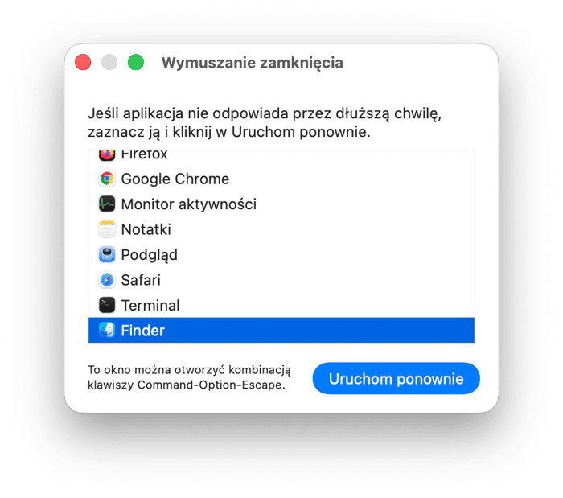Click the Google Chrome app icon
The height and width of the screenshot is (498, 563).
107,179
